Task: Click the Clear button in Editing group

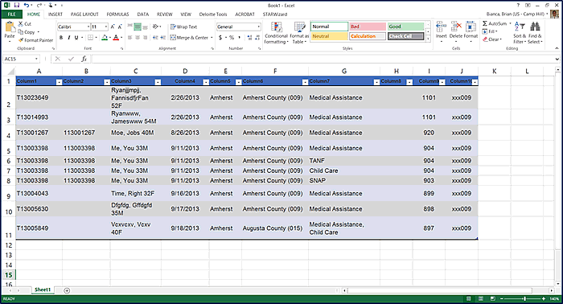Action: (x=491, y=39)
